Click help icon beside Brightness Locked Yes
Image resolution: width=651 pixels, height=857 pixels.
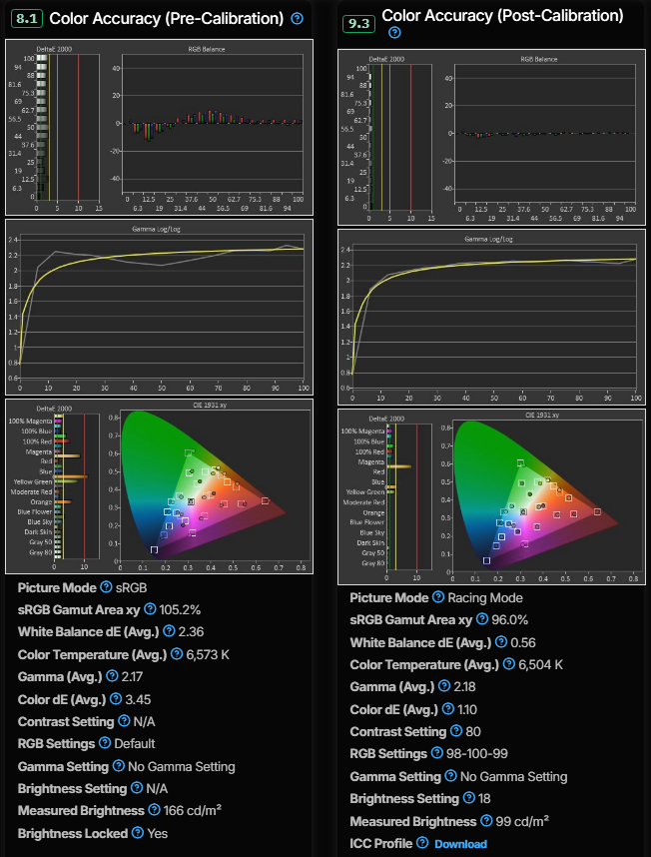coord(138,833)
